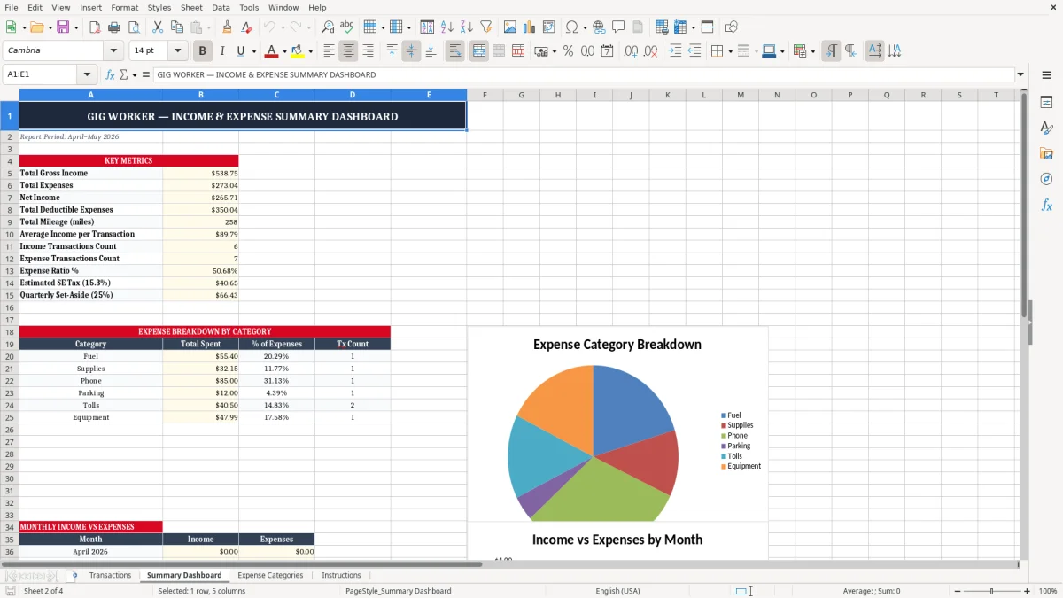Toggle Align Right
Image resolution: width=1063 pixels, height=598 pixels.
pyautogui.click(x=368, y=51)
